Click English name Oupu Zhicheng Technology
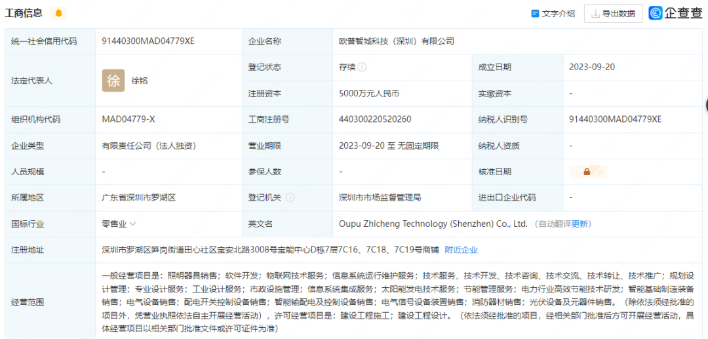 (x=433, y=224)
